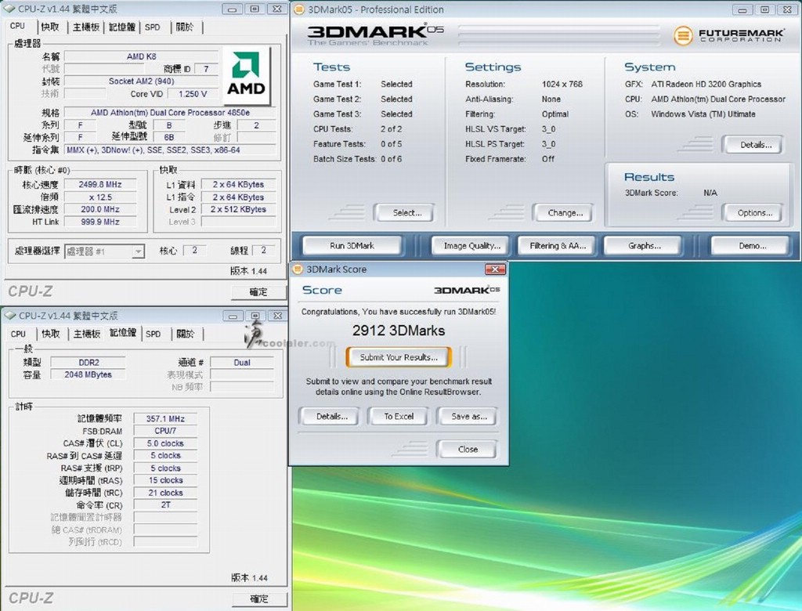Switch to SPD tab in top CPU-Z window

click(153, 27)
